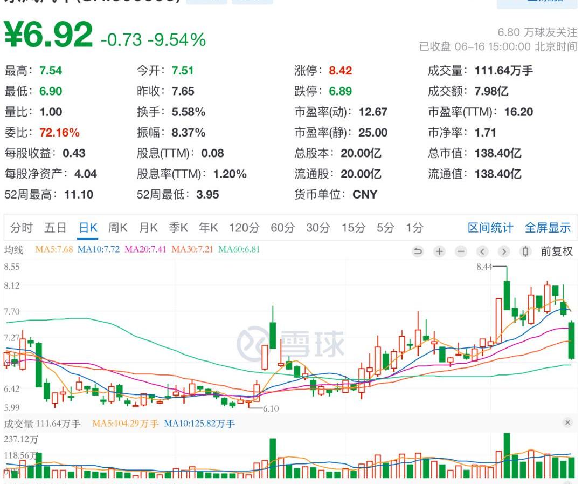The width and height of the screenshot is (582, 484).
Task: Select the 日K tab
Action: pyautogui.click(x=88, y=228)
